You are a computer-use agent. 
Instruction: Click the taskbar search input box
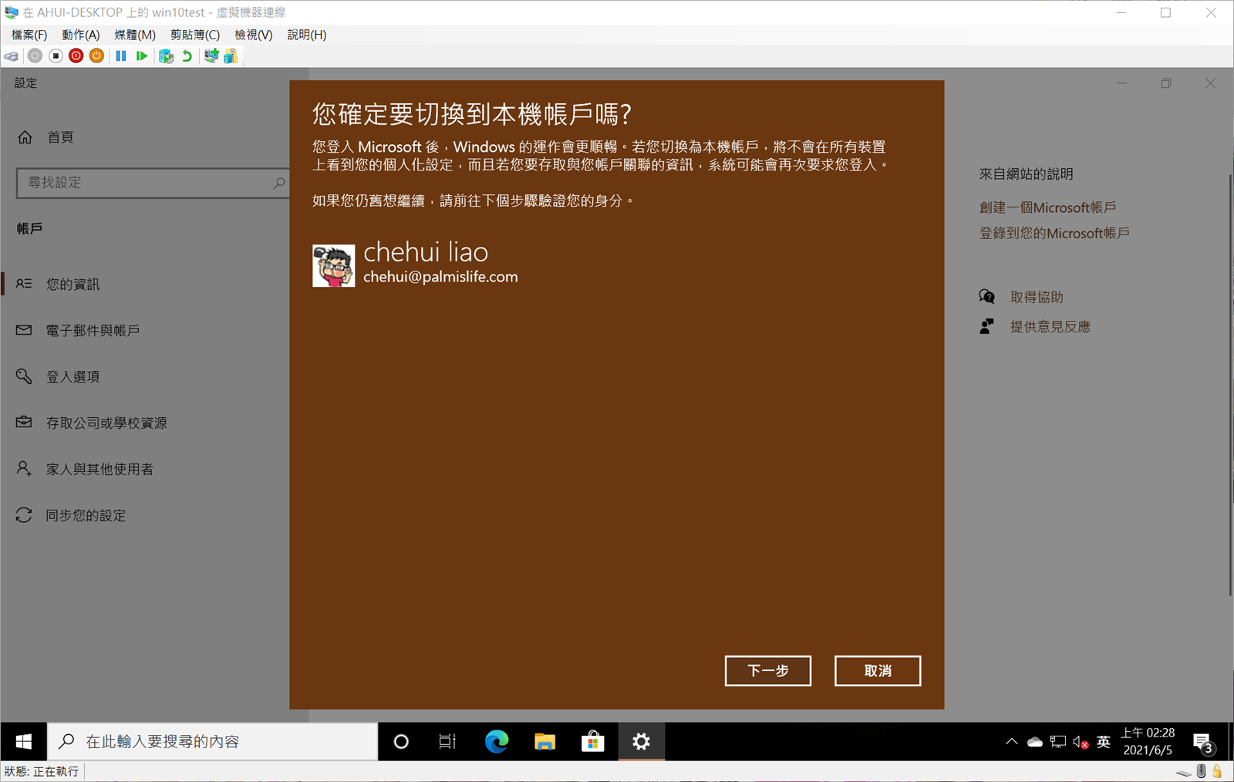[x=216, y=742]
